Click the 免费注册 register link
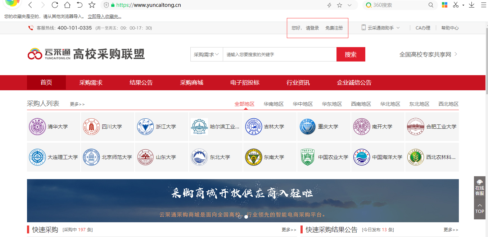Screen dimensions: 488x237 pos(334,28)
